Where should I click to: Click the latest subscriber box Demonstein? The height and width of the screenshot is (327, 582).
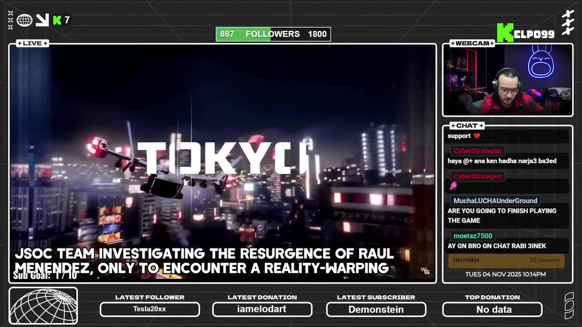[376, 309]
